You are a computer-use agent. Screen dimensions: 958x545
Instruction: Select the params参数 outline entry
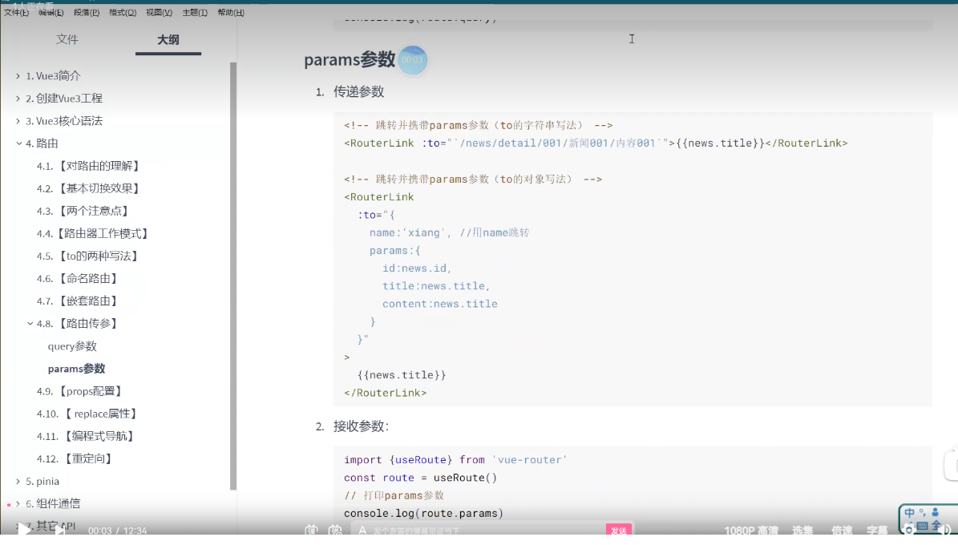click(76, 369)
